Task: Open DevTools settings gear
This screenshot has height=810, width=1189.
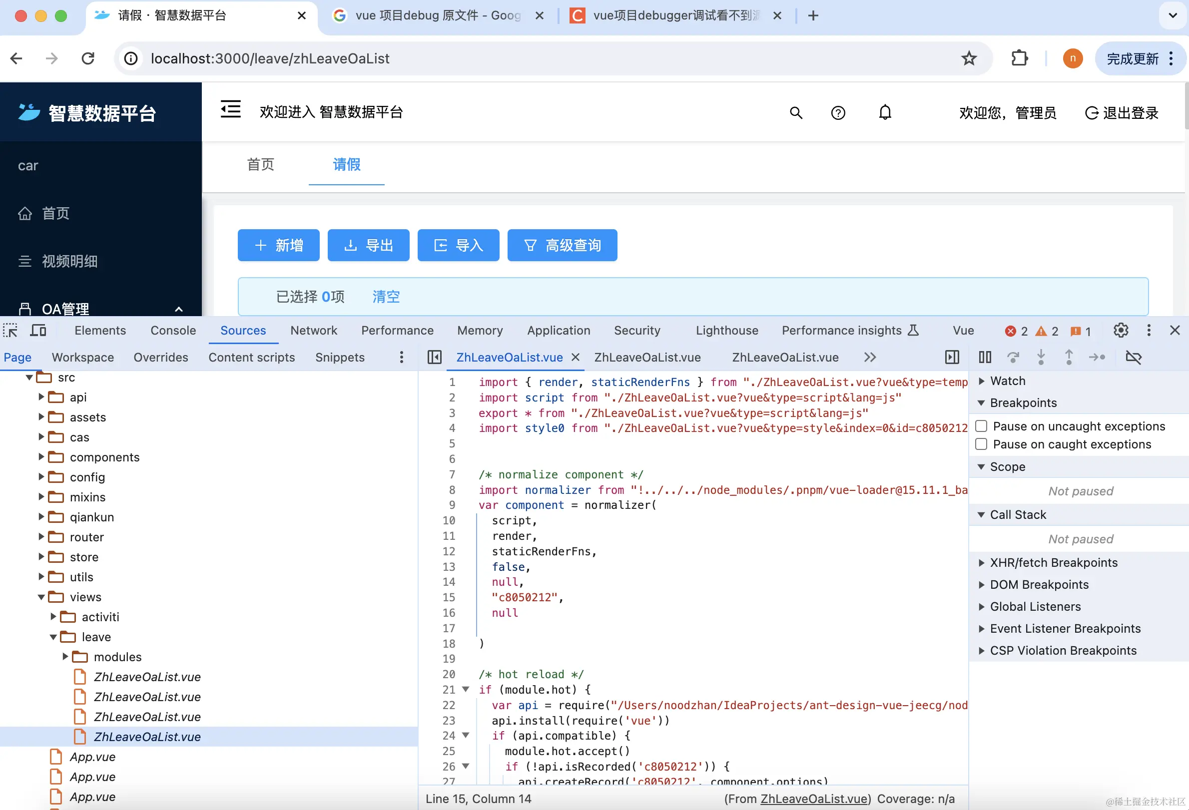Action: [x=1121, y=330]
